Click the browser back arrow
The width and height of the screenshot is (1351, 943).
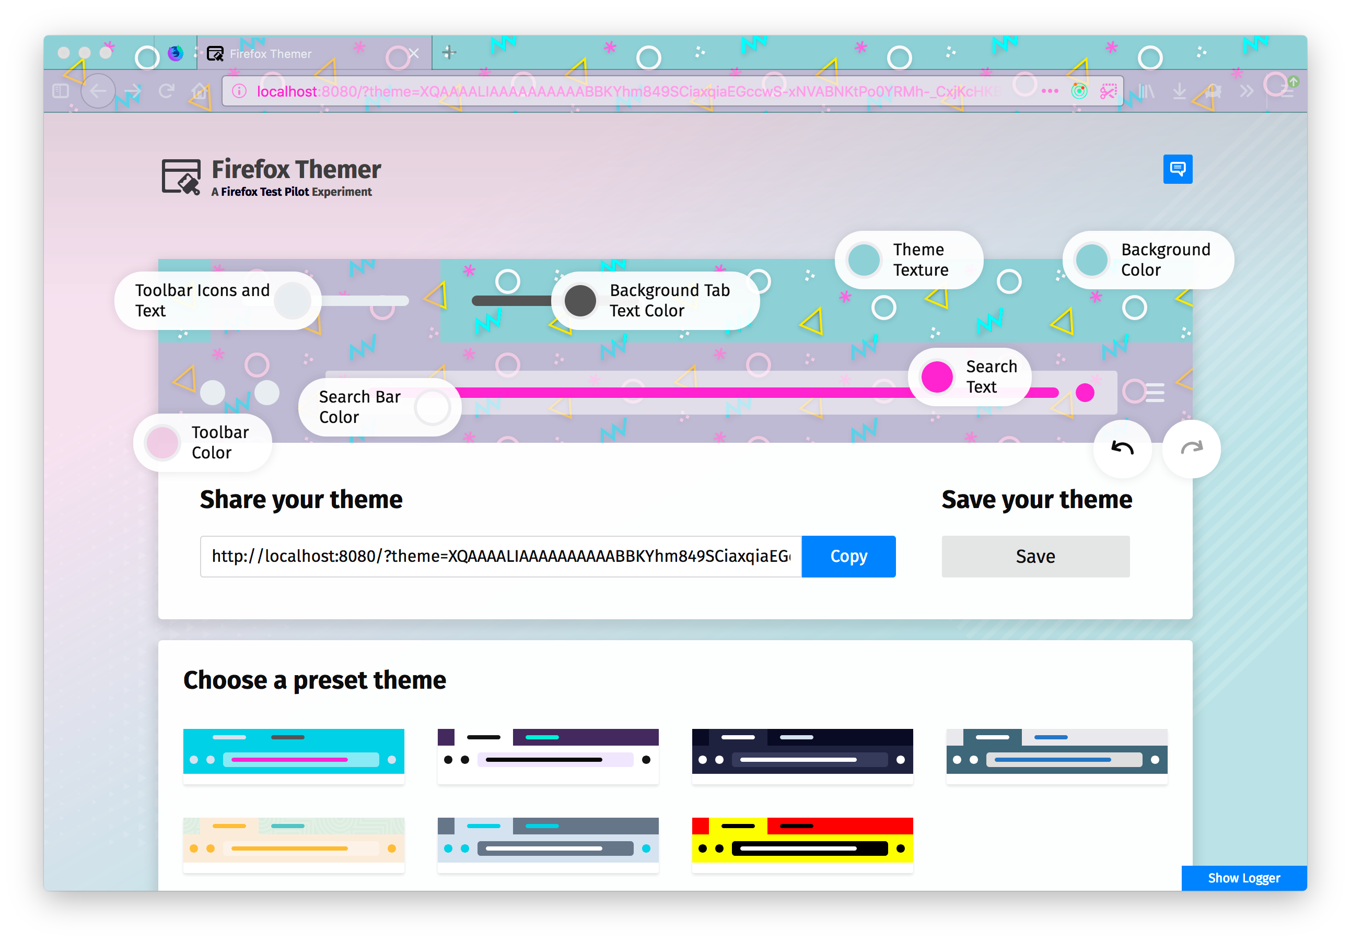pos(98,91)
